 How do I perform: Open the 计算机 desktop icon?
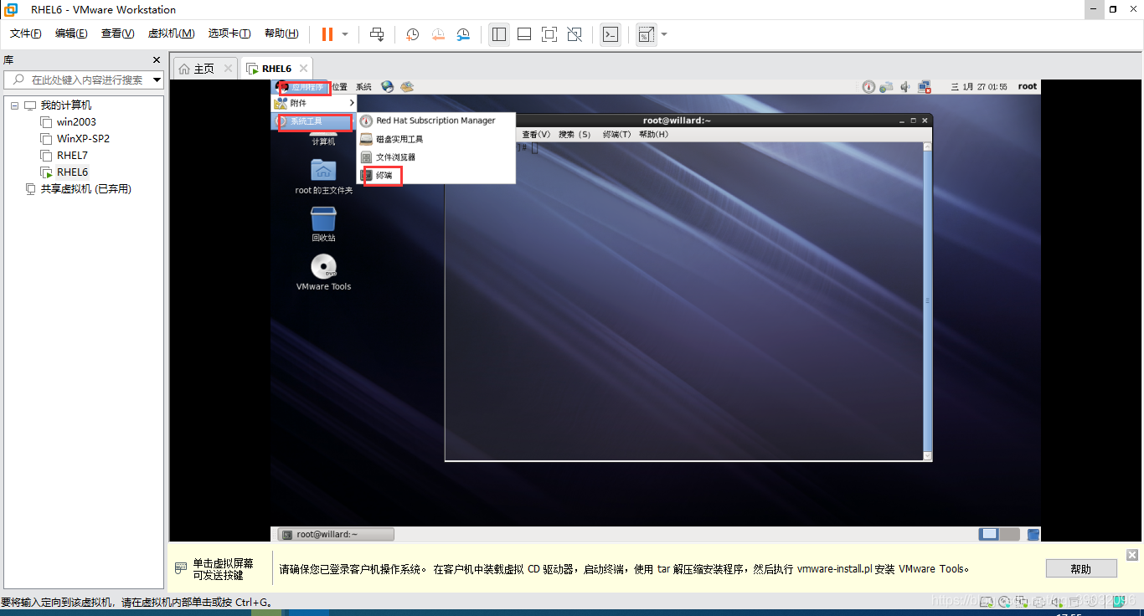pos(323,139)
